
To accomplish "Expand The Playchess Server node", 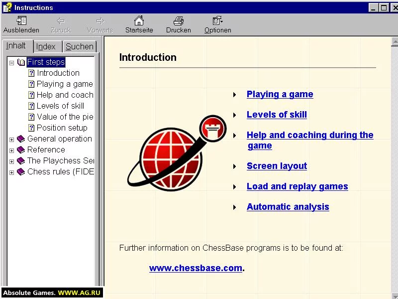I will (x=11, y=161).
